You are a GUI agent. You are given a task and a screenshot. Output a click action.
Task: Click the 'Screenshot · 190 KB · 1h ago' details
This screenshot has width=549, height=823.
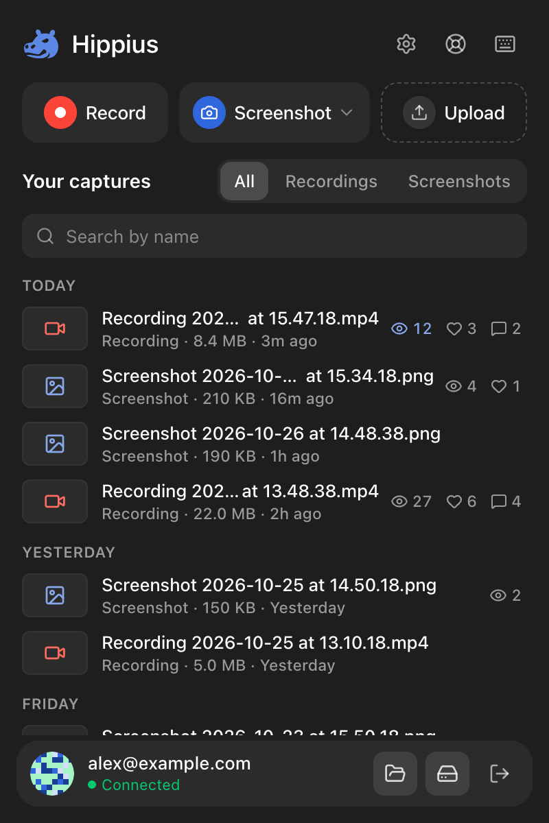click(x=211, y=456)
